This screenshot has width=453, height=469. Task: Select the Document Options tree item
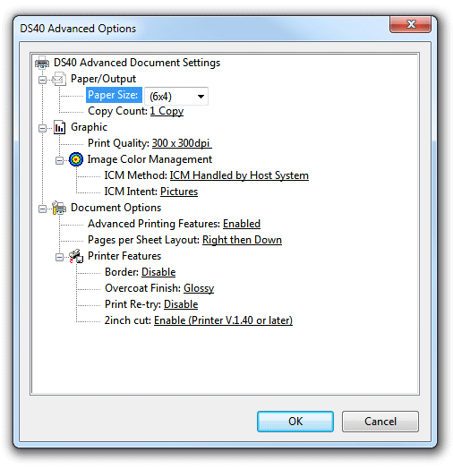point(115,208)
